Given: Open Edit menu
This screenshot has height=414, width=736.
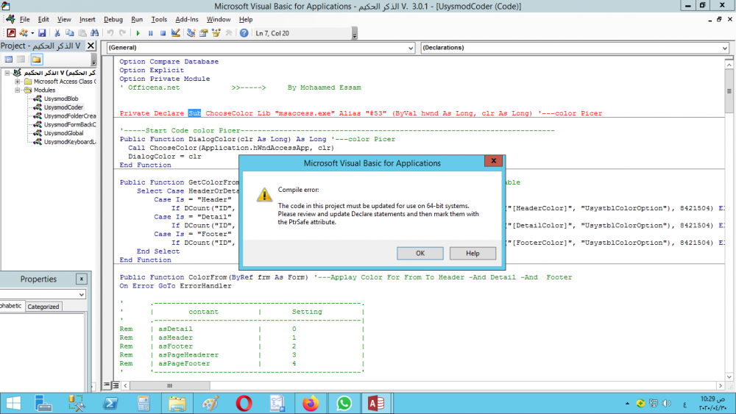Looking at the screenshot, I should (43, 19).
